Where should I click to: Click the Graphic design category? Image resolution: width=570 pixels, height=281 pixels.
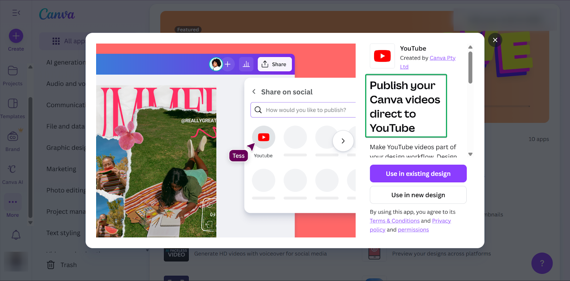point(66,148)
